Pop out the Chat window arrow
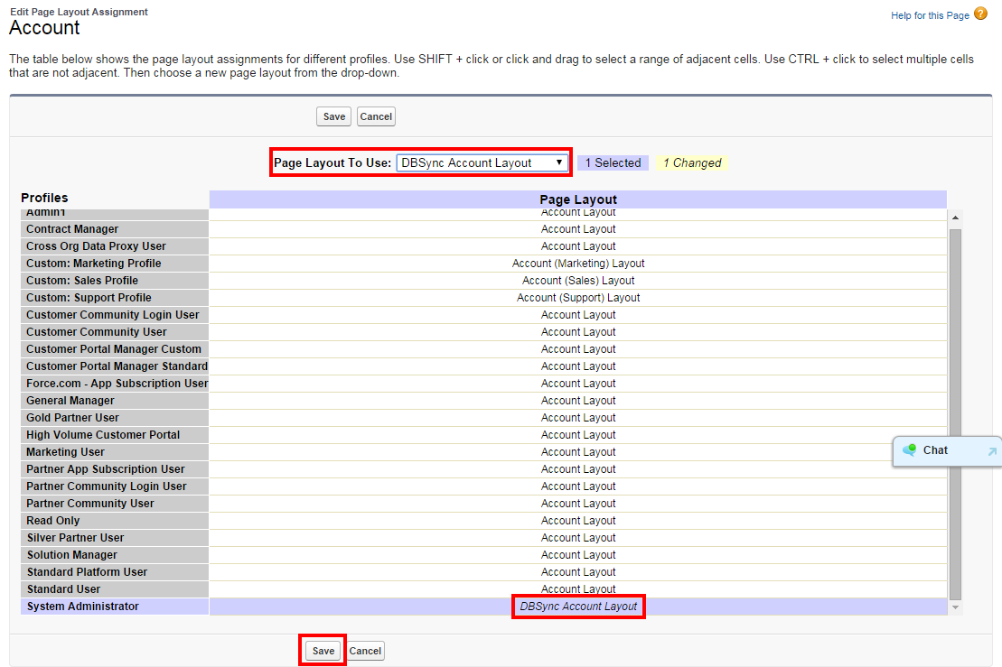The height and width of the screenshot is (667, 1002). 992,451
